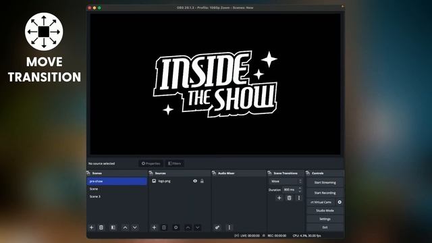Click the LIVE status broadcast icon

[236, 236]
